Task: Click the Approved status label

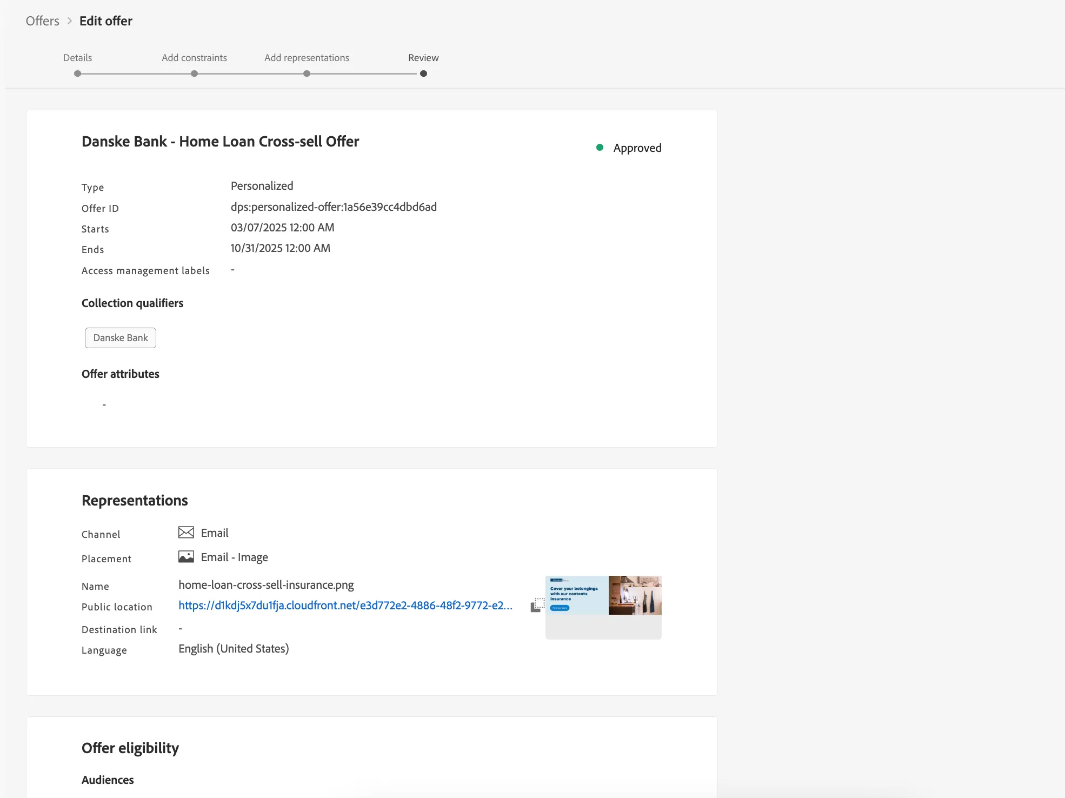Action: tap(637, 148)
